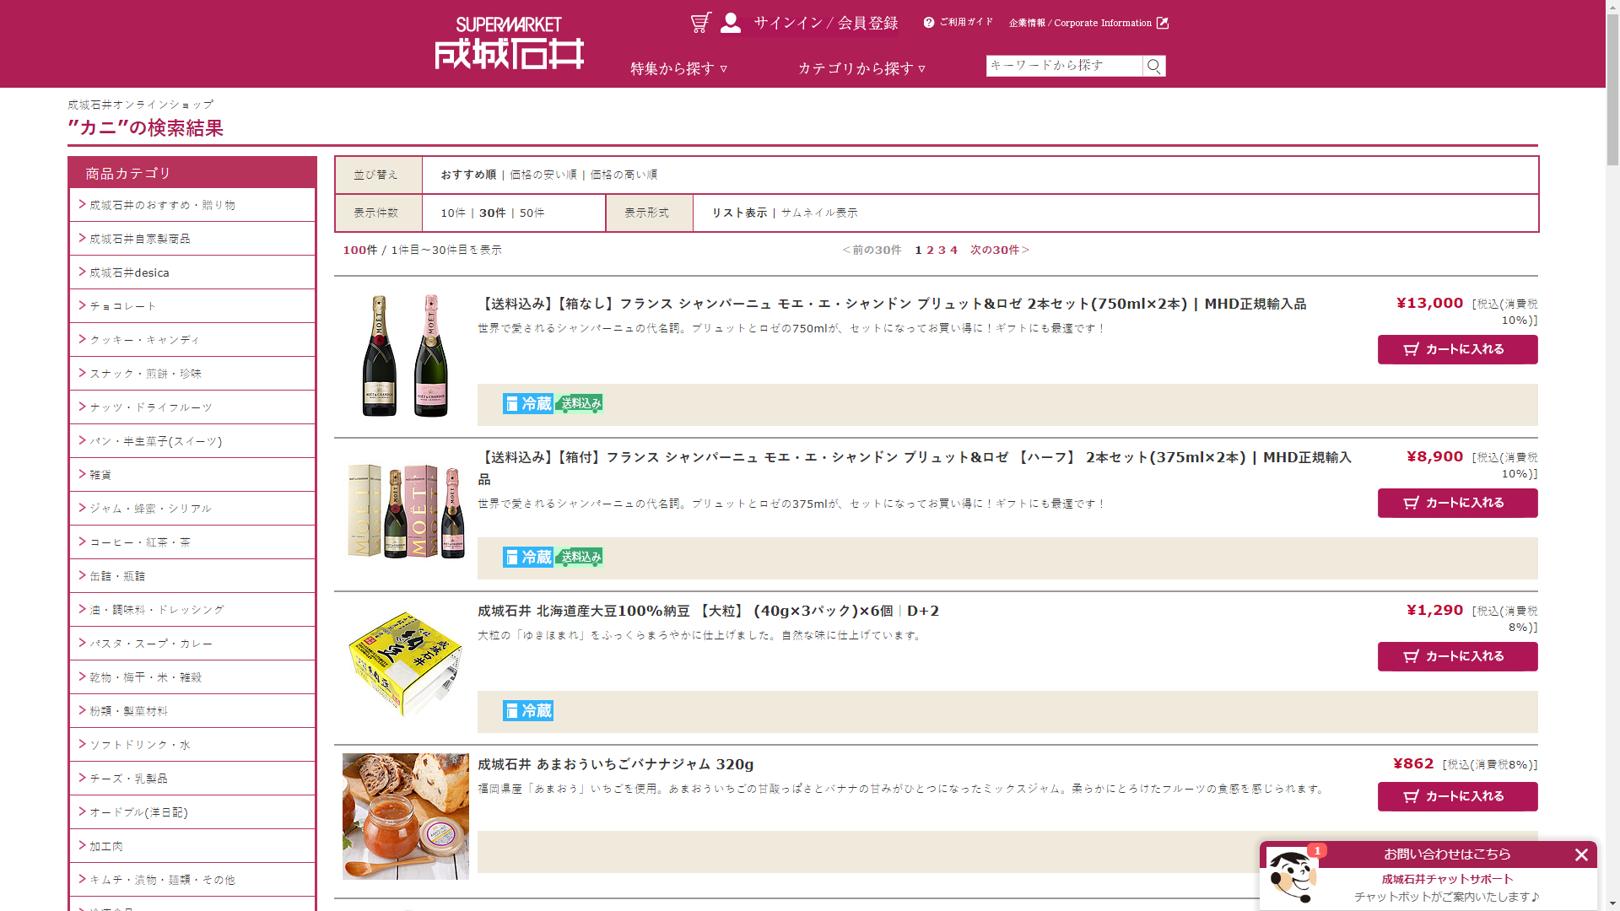Click the search magnifier icon
Screen dimensions: 1620x911
click(x=1153, y=66)
